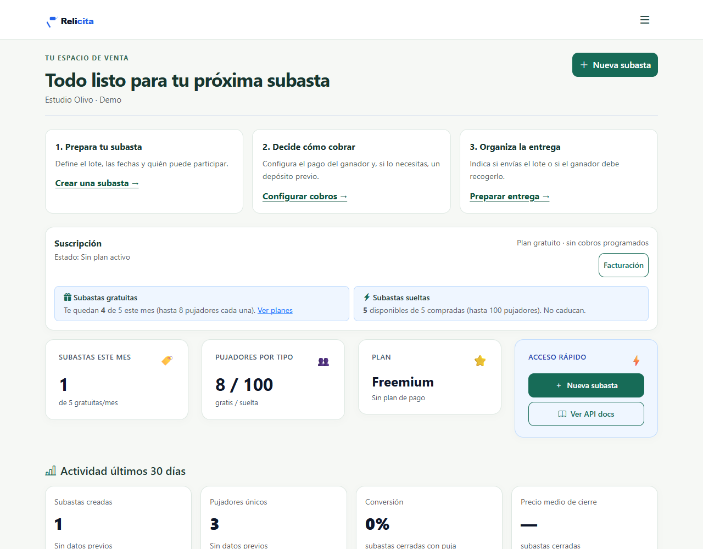The width and height of the screenshot is (703, 549).
Task: Click the 0% conversion value
Action: click(377, 524)
